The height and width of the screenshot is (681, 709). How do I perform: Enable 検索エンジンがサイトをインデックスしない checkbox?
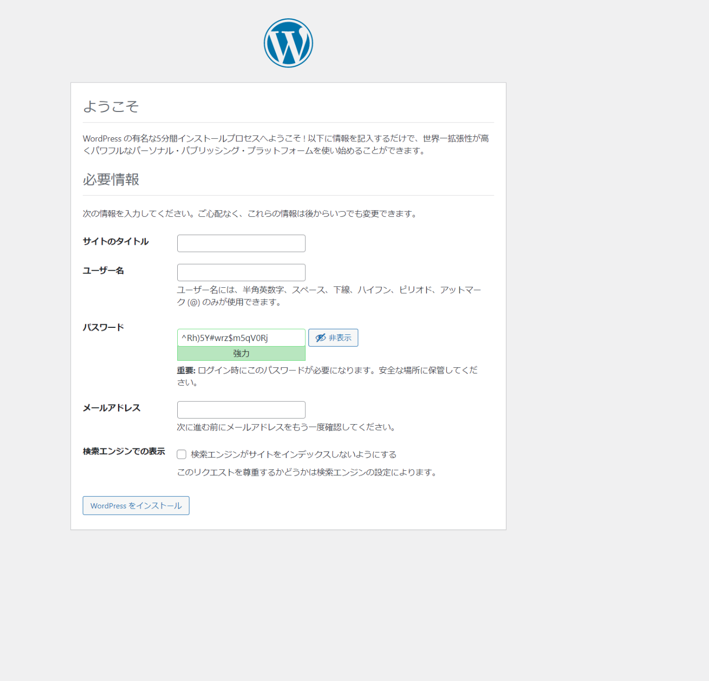click(181, 455)
